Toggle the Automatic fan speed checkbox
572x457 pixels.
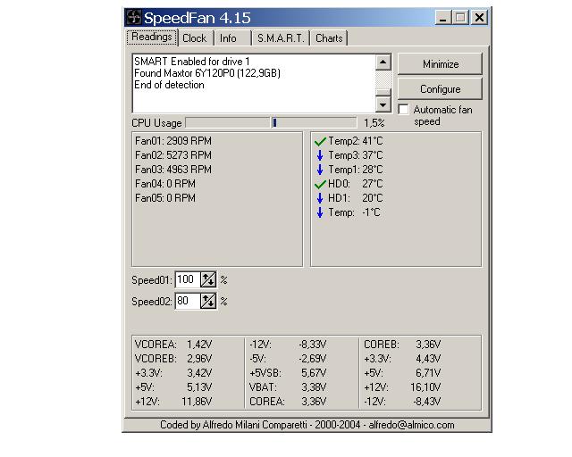tap(403, 109)
